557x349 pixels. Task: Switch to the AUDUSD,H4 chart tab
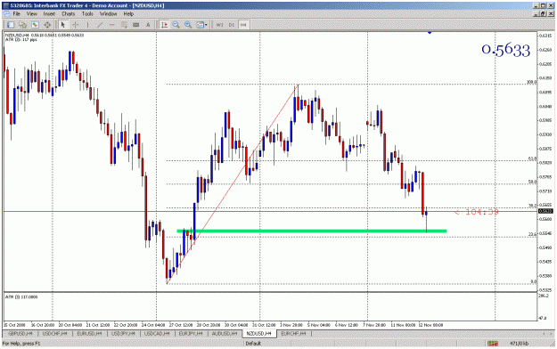point(225,334)
